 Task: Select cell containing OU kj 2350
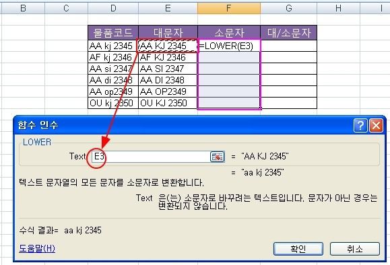[x=113, y=103]
